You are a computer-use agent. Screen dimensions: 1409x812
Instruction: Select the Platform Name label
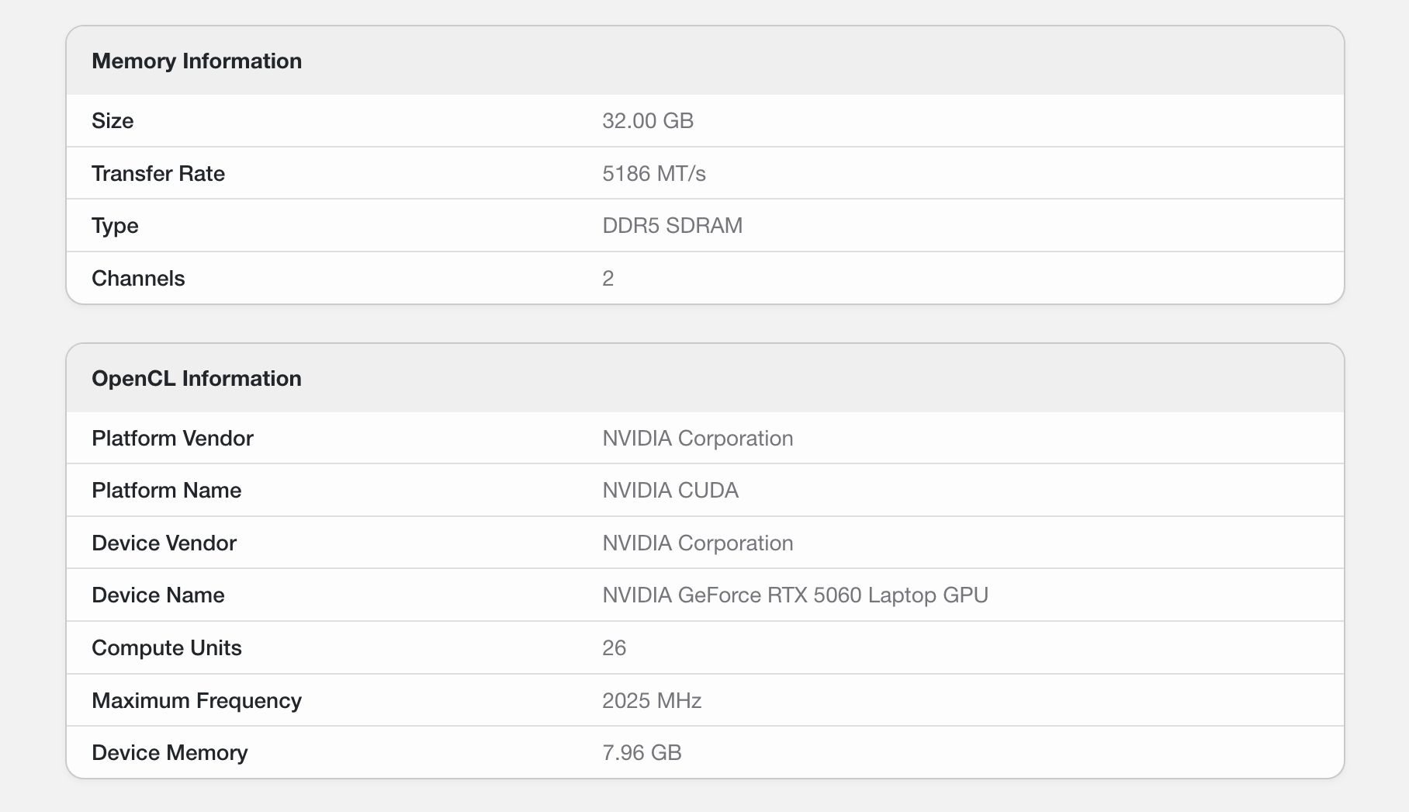click(166, 491)
